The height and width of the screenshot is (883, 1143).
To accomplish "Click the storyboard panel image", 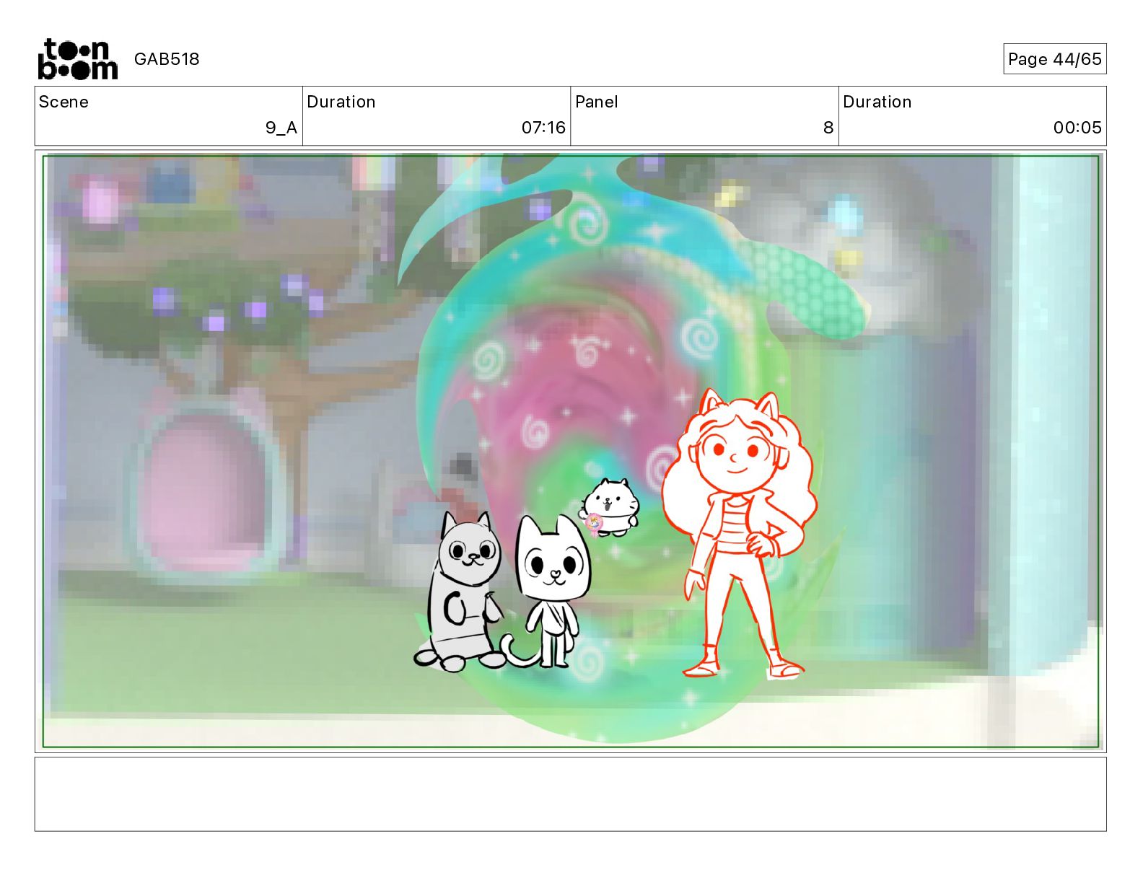I will 570,451.
